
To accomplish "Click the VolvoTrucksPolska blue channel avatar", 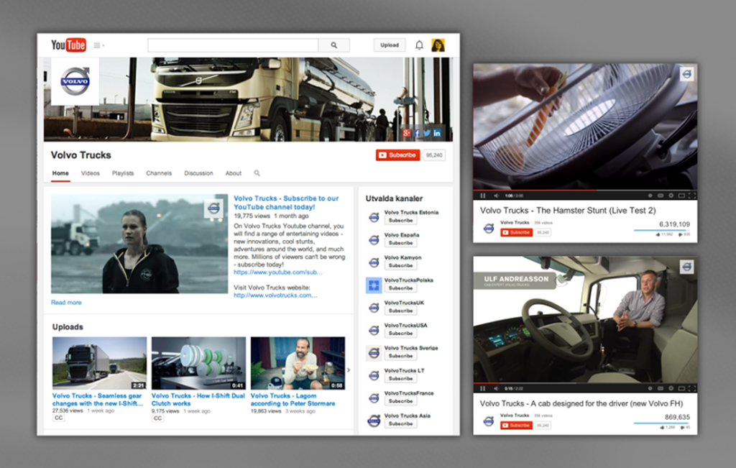I will point(374,285).
